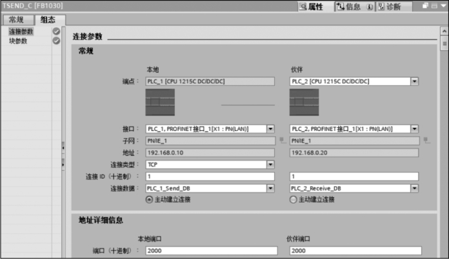
Task: Click the collapse inspector arrow at top right
Action: click(444, 6)
